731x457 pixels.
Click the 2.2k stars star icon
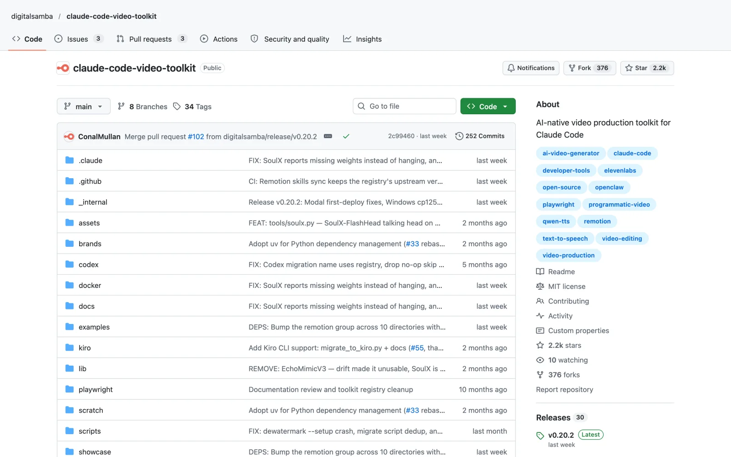pos(540,345)
